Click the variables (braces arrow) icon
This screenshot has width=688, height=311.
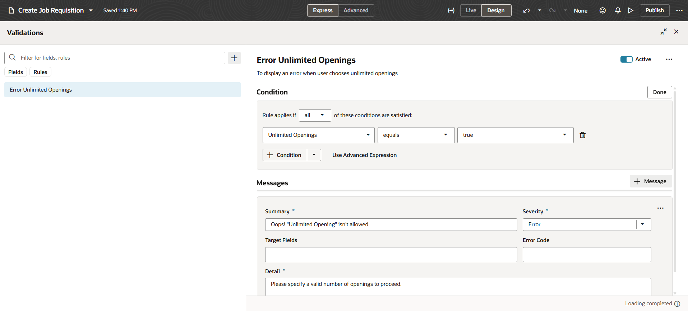pos(451,10)
